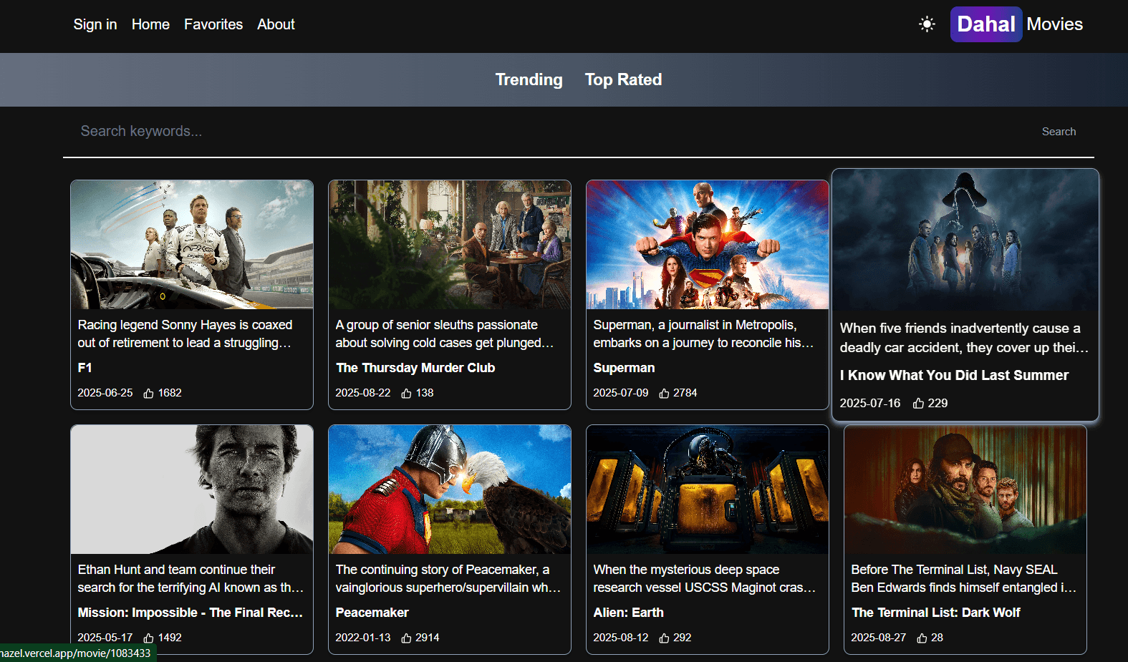This screenshot has width=1128, height=662.
Task: Open the About page
Action: pos(276,24)
